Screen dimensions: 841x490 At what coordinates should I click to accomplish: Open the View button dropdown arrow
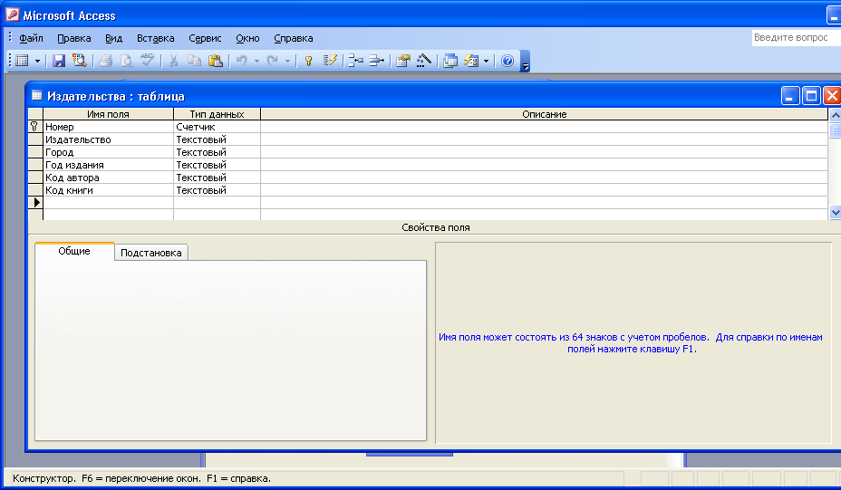[x=37, y=61]
